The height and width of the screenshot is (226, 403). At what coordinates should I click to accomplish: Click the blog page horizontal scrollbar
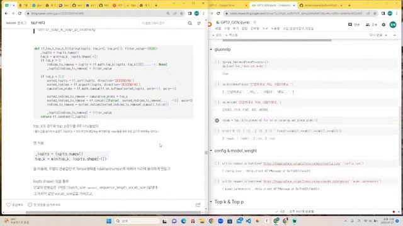click(x=113, y=212)
